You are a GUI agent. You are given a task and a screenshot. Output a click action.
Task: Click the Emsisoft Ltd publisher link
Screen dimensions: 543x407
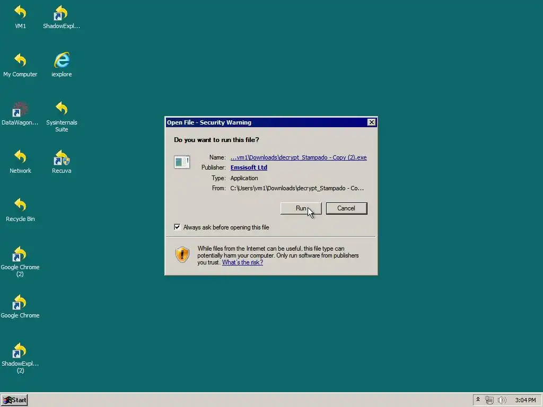tap(249, 167)
